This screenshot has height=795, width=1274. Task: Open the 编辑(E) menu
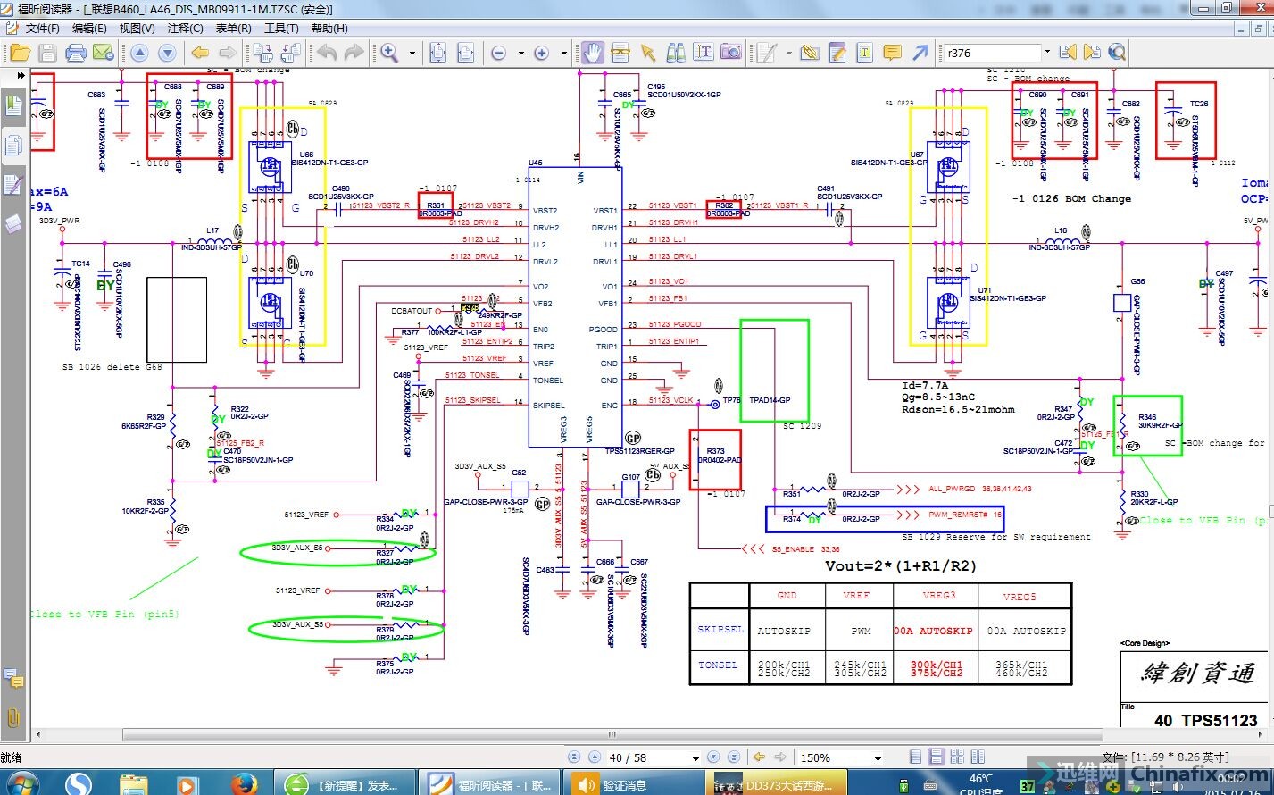pos(88,29)
